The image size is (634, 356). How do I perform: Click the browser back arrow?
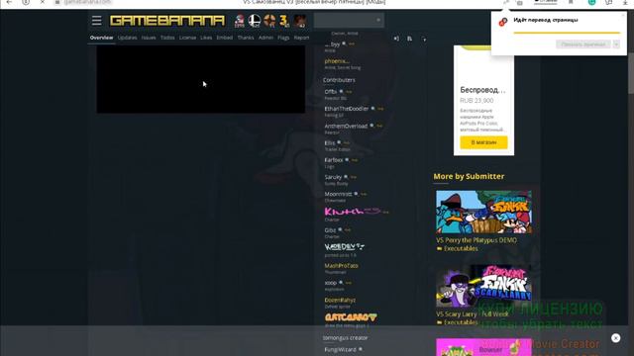9,2
